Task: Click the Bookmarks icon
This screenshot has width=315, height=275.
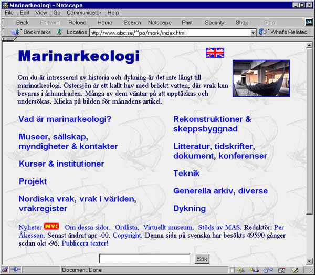Action: (15, 32)
